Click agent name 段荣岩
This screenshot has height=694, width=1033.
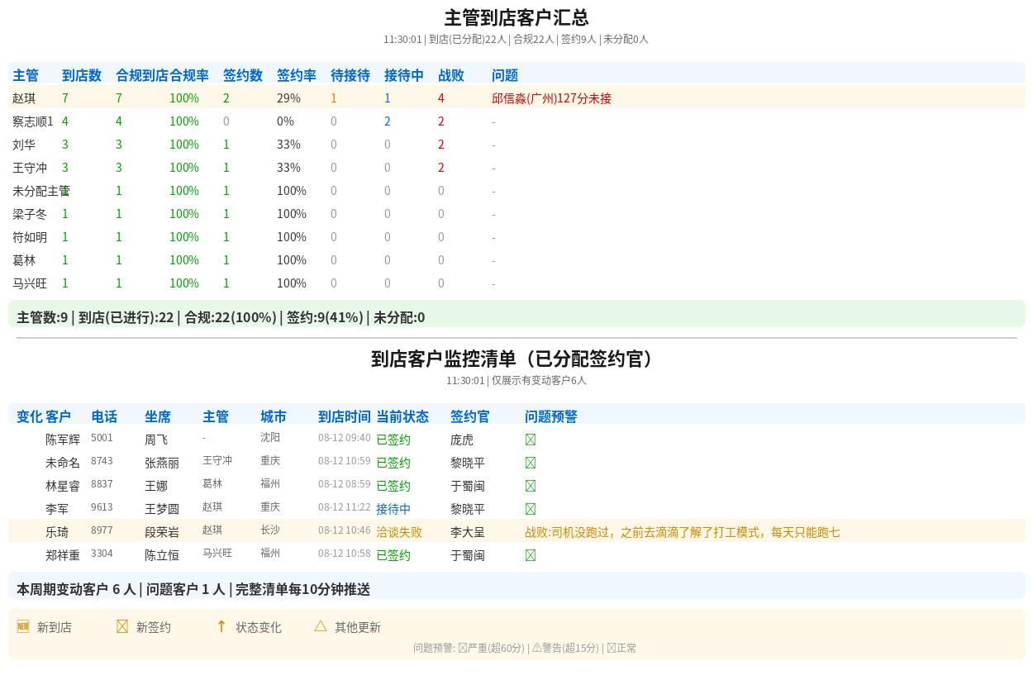pyautogui.click(x=162, y=532)
